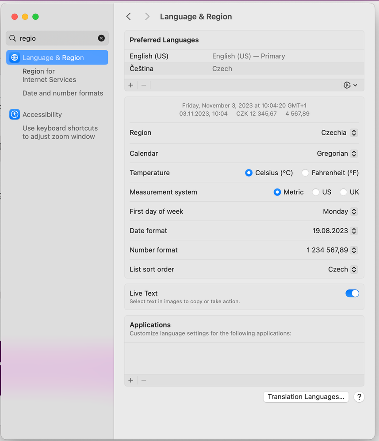Click the CZK 12 345,67 sample currency
Screen dimensions: 379x441
(256, 113)
